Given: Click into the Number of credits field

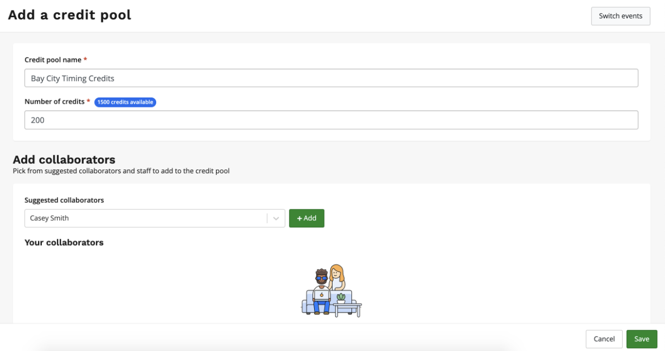Looking at the screenshot, I should pyautogui.click(x=331, y=120).
